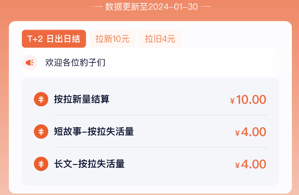Select the T+2 日出日结 tab
Screen dimensions: 299x195
[x=54, y=39]
